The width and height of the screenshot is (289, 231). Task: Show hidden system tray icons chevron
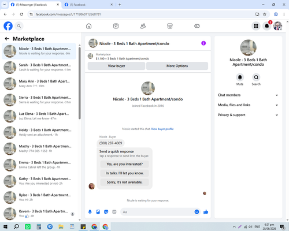click(234, 226)
